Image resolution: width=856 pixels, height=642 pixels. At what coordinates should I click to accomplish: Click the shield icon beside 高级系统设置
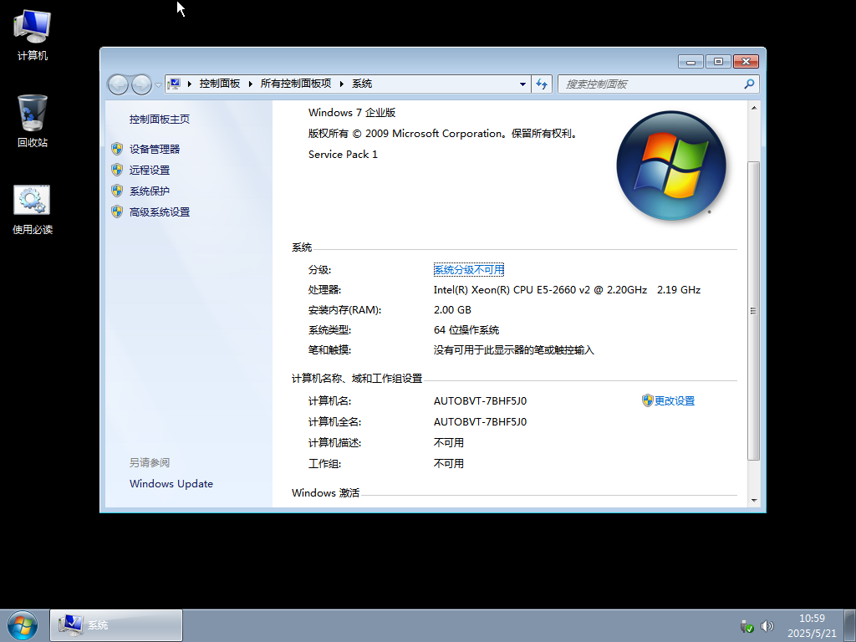pyautogui.click(x=117, y=211)
